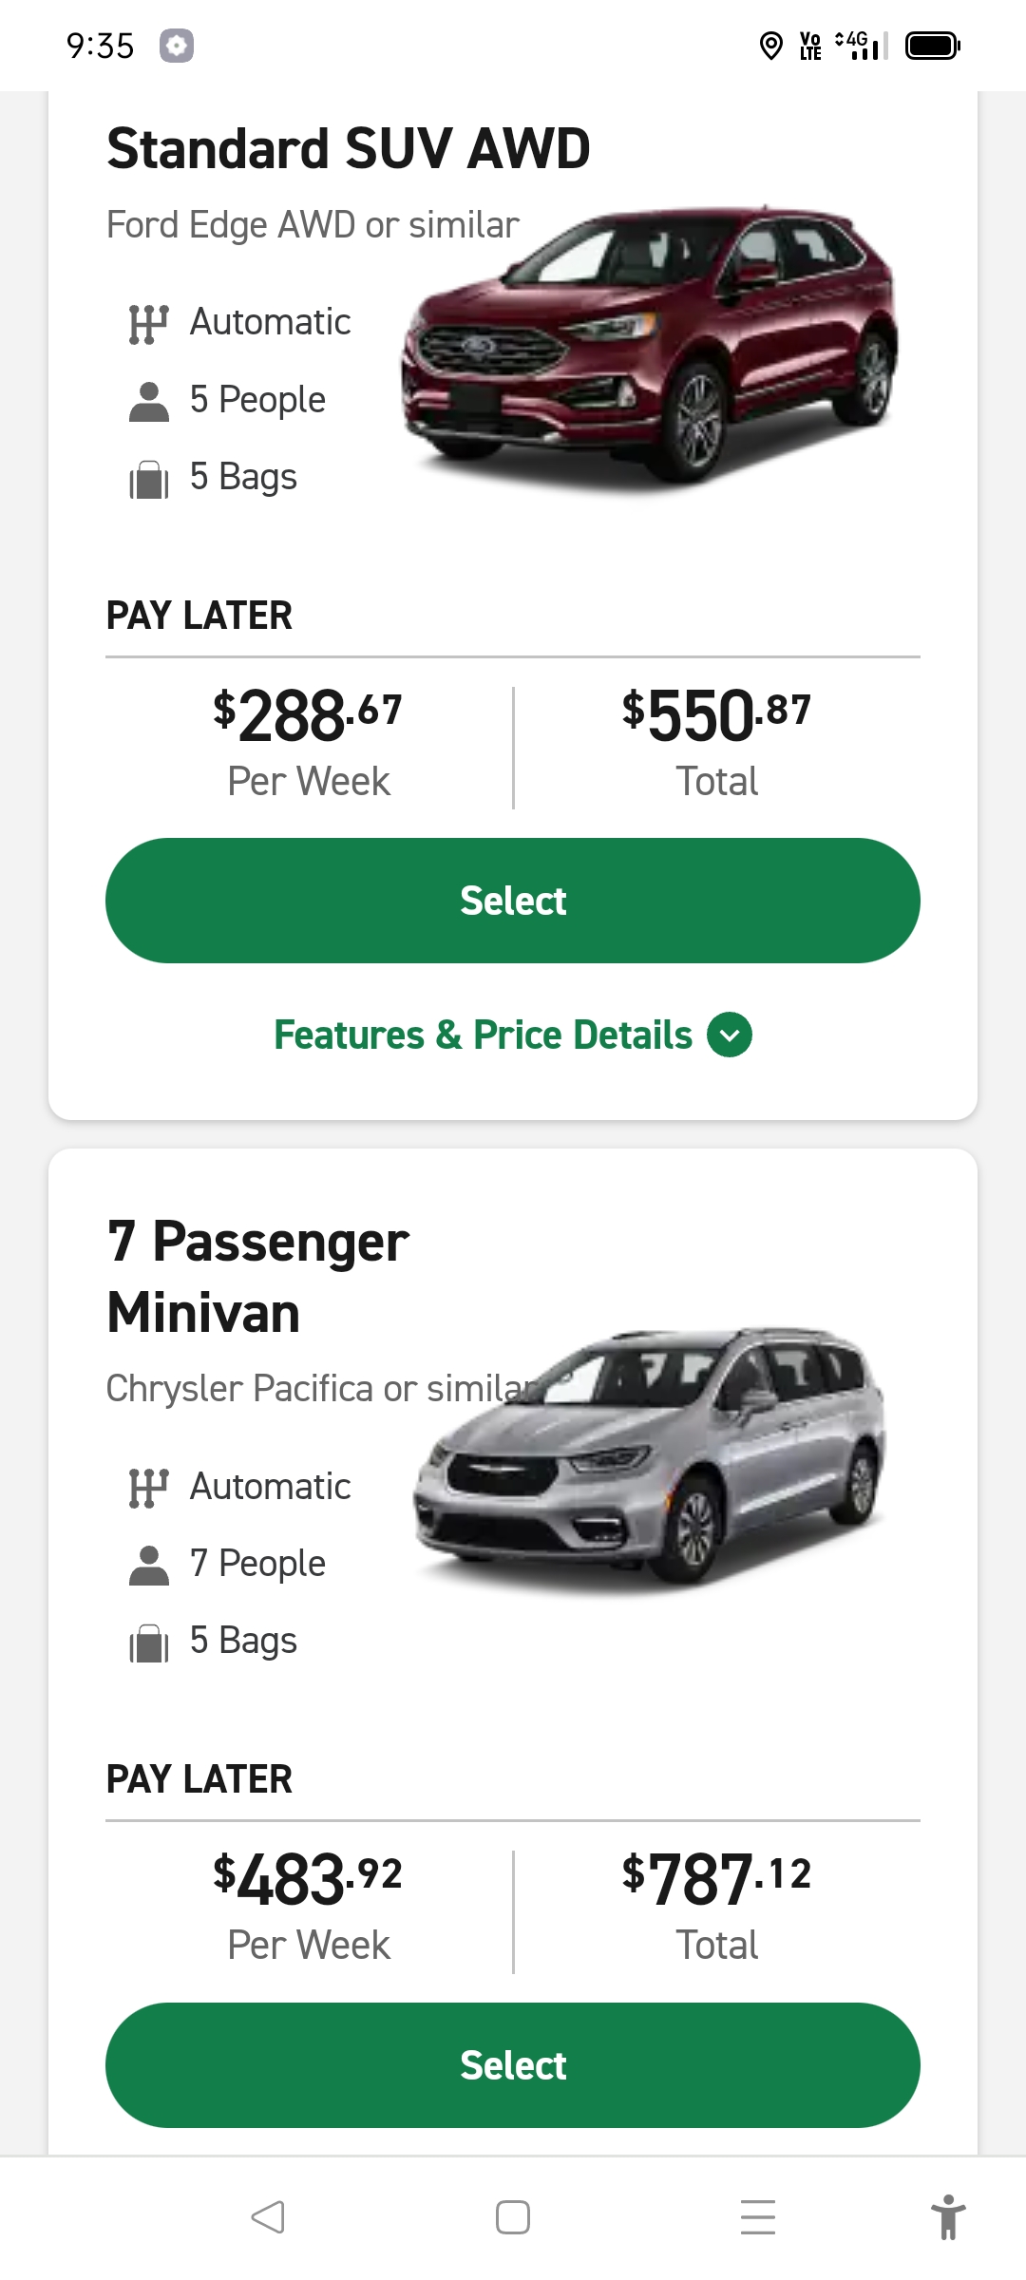Tap the $483.92 Per Week price
The width and height of the screenshot is (1026, 2280).
click(x=308, y=1879)
